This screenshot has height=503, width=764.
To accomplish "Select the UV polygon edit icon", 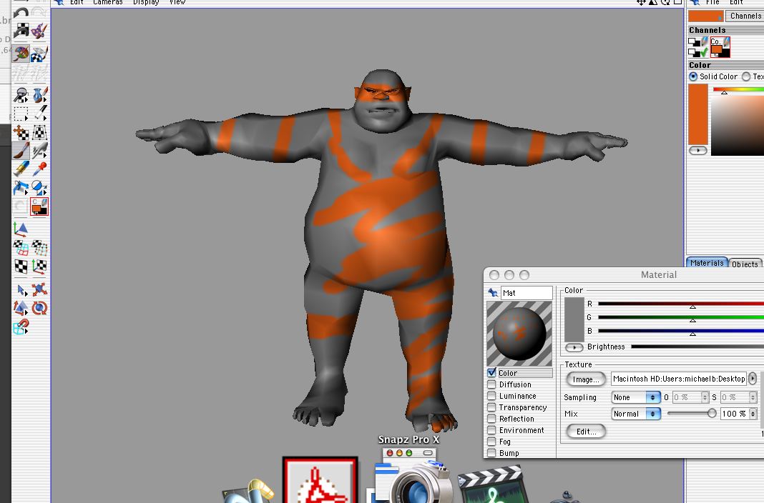I will 21,248.
